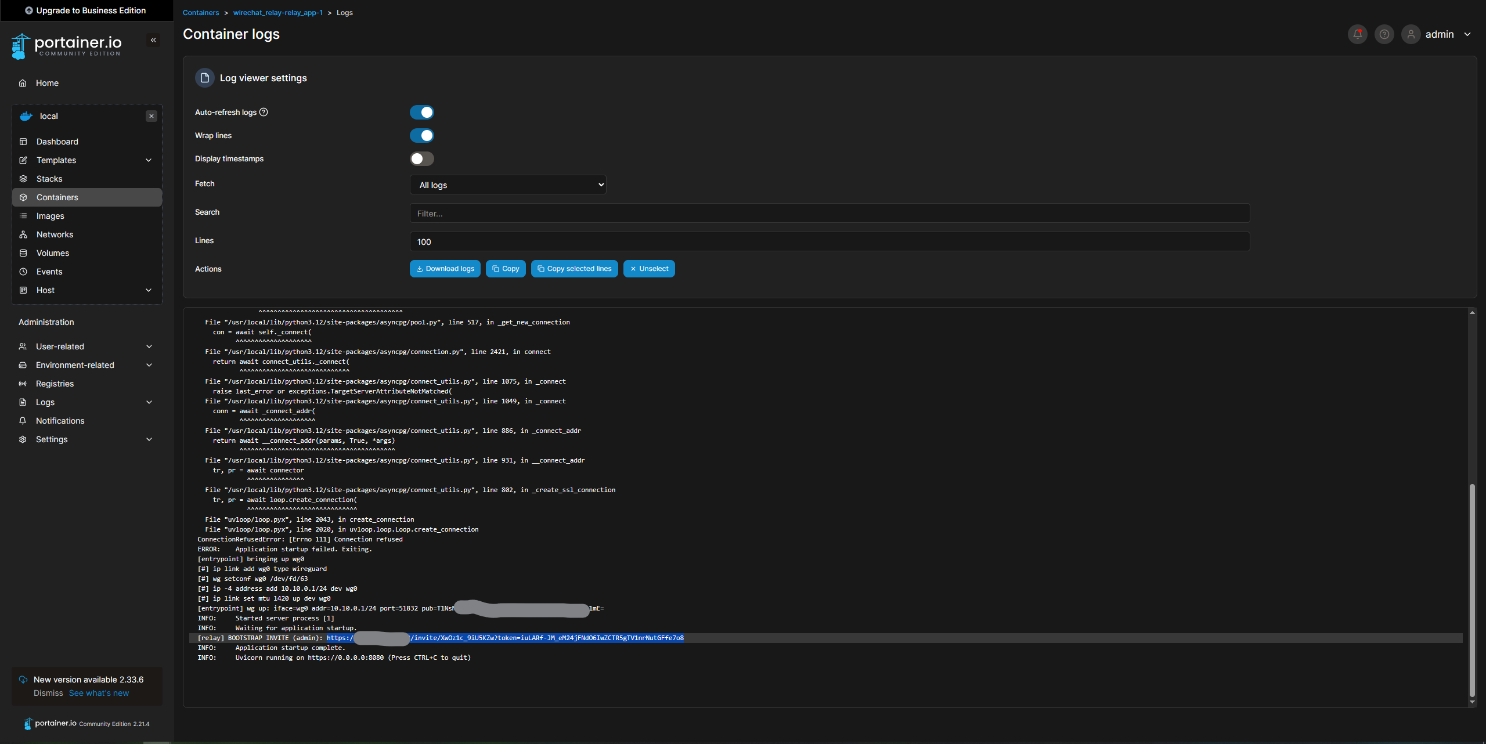Click the admin user avatar icon
This screenshot has width=1486, height=744.
1411,34
